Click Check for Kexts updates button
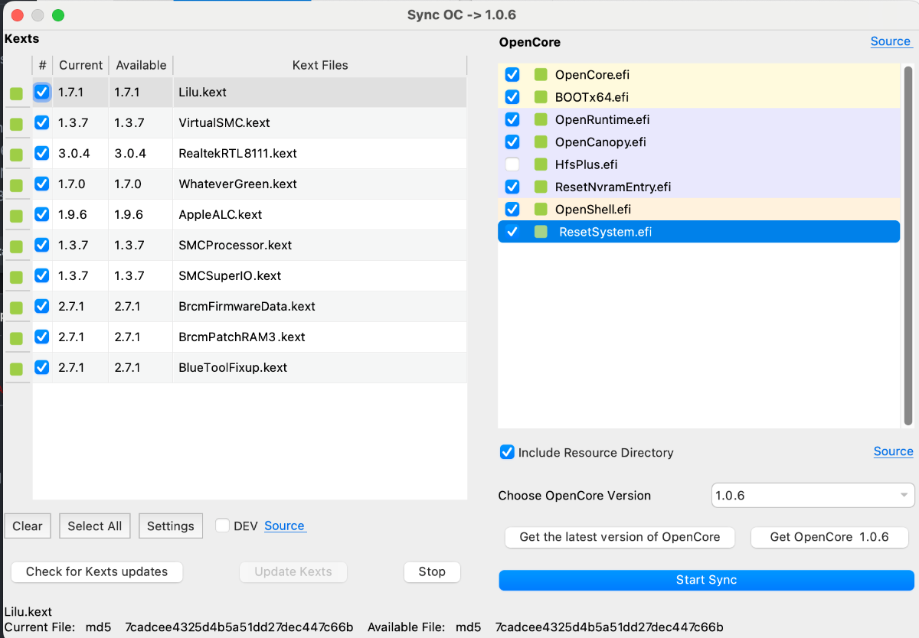 click(96, 571)
